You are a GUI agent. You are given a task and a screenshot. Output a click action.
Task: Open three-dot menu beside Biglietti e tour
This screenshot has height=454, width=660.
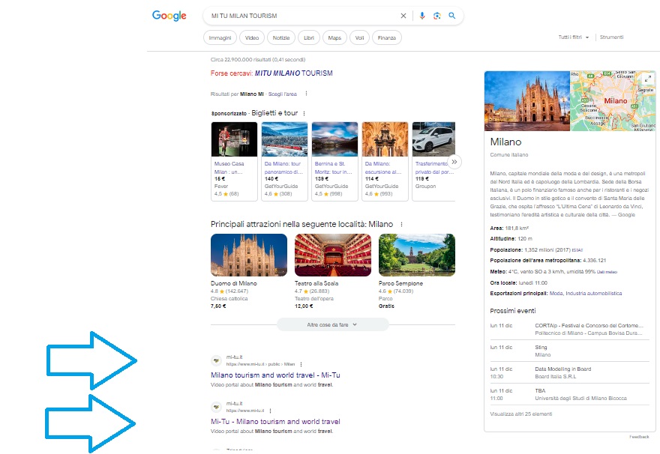[x=304, y=114]
